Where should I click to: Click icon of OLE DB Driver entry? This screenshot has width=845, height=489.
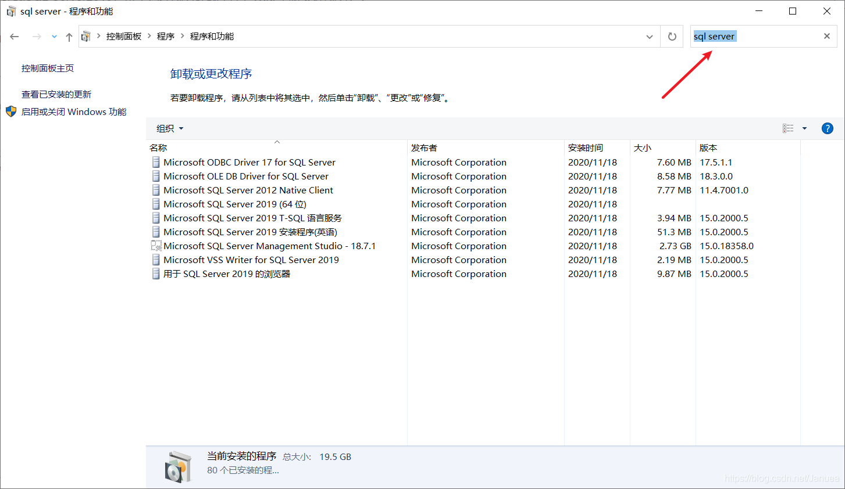pos(156,176)
